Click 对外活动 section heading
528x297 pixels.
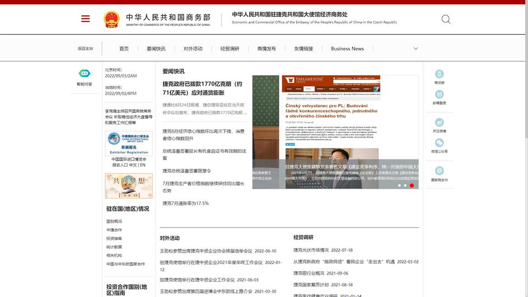[170, 238]
